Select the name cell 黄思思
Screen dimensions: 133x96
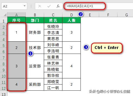point(53,39)
